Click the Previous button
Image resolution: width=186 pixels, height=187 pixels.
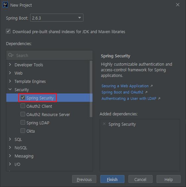[x=84, y=179]
